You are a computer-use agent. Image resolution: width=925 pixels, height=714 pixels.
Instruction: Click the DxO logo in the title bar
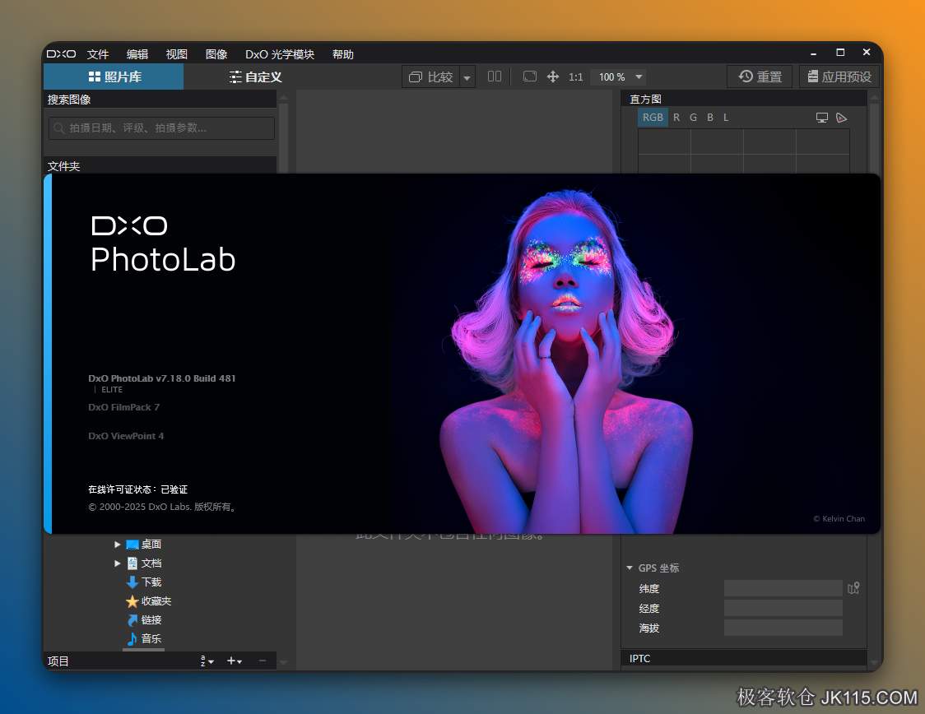tap(62, 53)
